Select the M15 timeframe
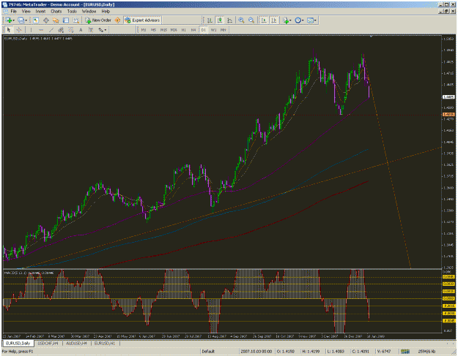This screenshot has height=356, width=458. click(163, 30)
